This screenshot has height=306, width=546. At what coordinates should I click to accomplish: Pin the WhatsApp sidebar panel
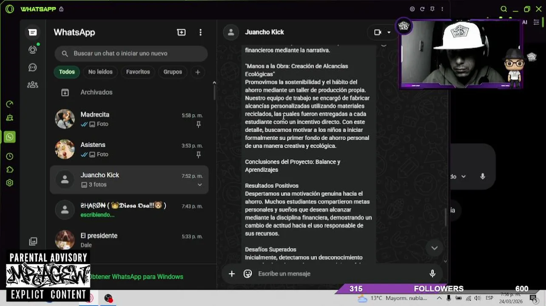click(x=432, y=9)
